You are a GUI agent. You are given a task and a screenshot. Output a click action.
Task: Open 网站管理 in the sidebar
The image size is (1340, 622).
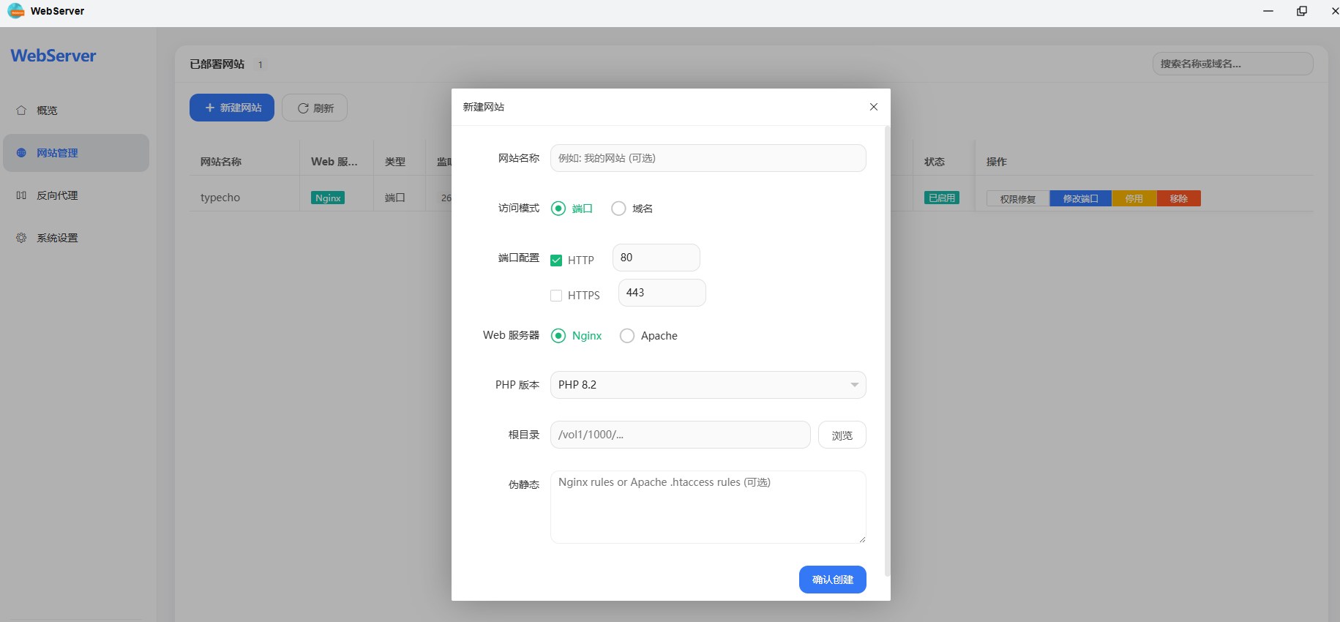[x=76, y=153]
